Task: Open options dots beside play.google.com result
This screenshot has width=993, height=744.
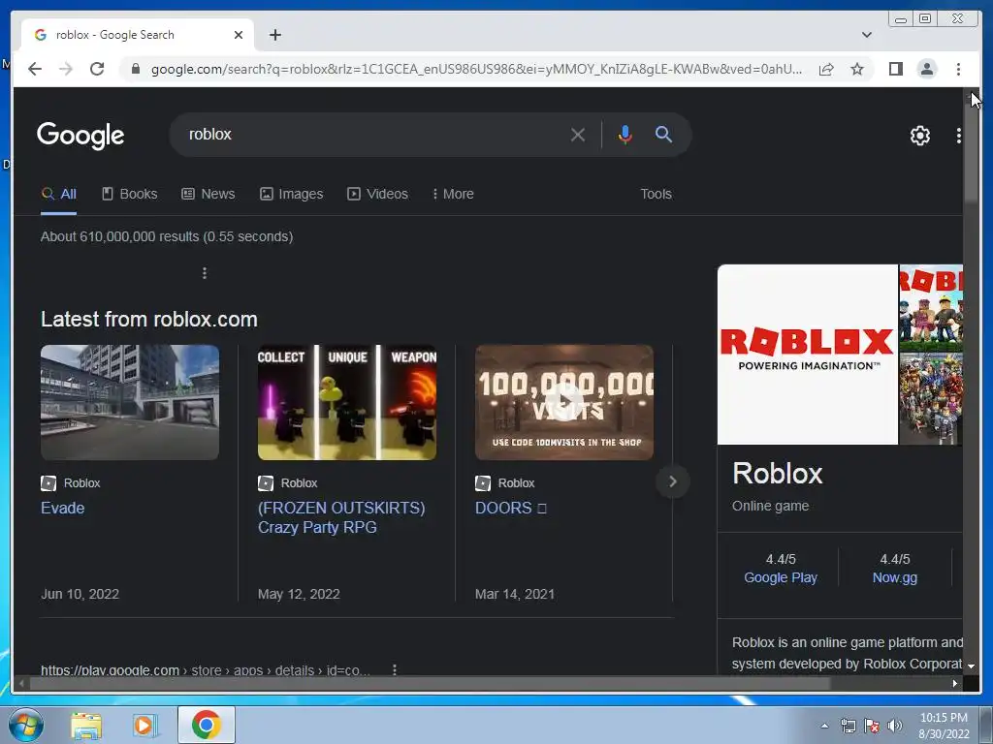Action: pos(394,669)
